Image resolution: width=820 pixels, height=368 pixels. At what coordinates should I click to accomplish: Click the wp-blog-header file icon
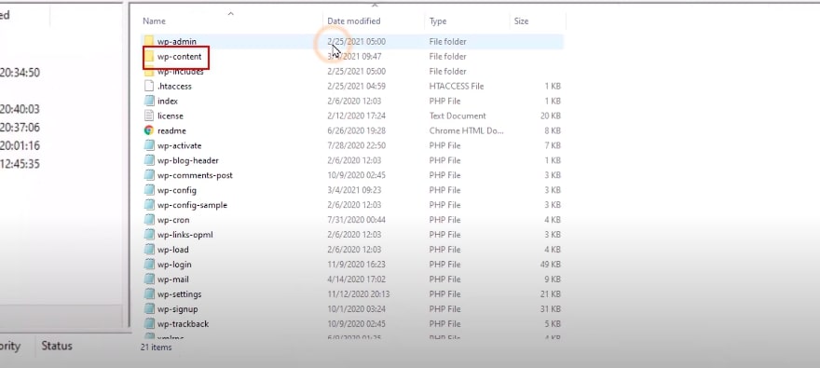[149, 160]
